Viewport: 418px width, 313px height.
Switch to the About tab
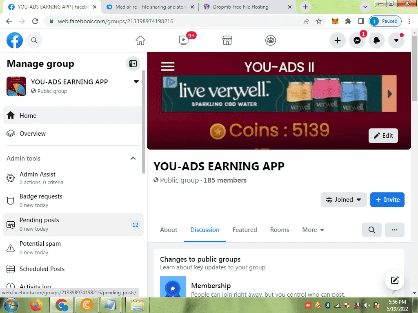coord(169,230)
